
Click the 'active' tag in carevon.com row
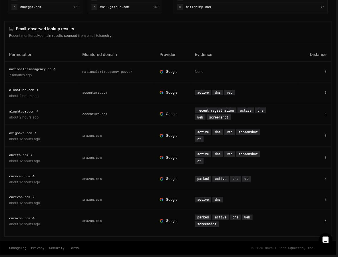203,200
